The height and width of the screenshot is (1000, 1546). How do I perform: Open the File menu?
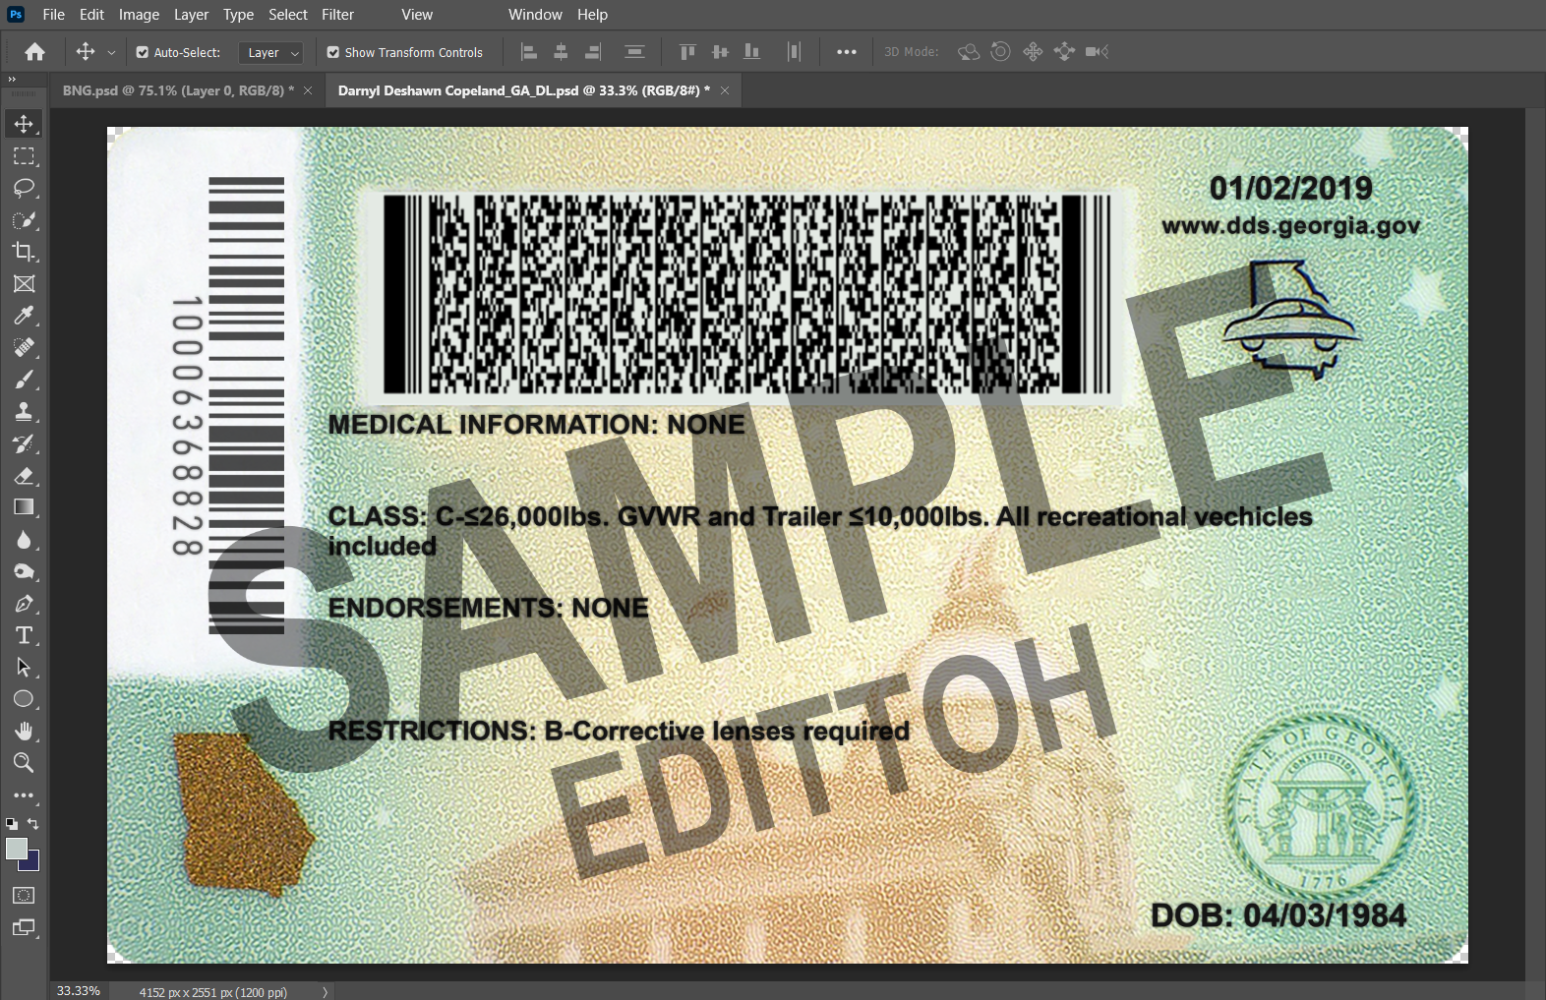pyautogui.click(x=54, y=15)
